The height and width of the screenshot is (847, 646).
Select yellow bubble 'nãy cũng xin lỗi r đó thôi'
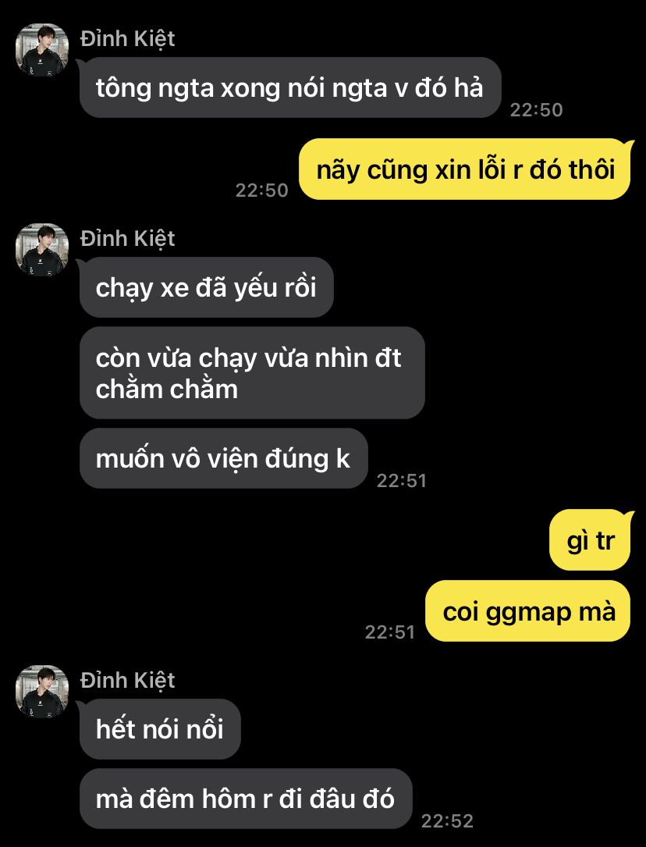click(465, 169)
